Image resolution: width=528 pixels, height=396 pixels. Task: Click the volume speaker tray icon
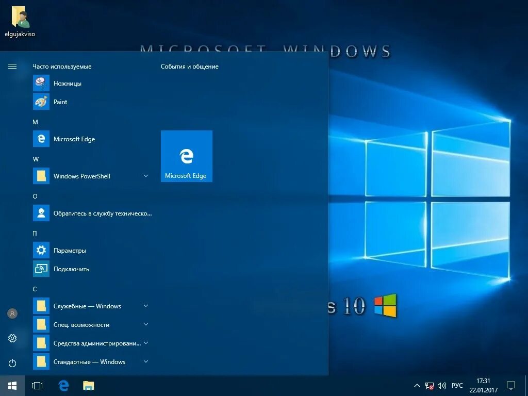click(442, 386)
